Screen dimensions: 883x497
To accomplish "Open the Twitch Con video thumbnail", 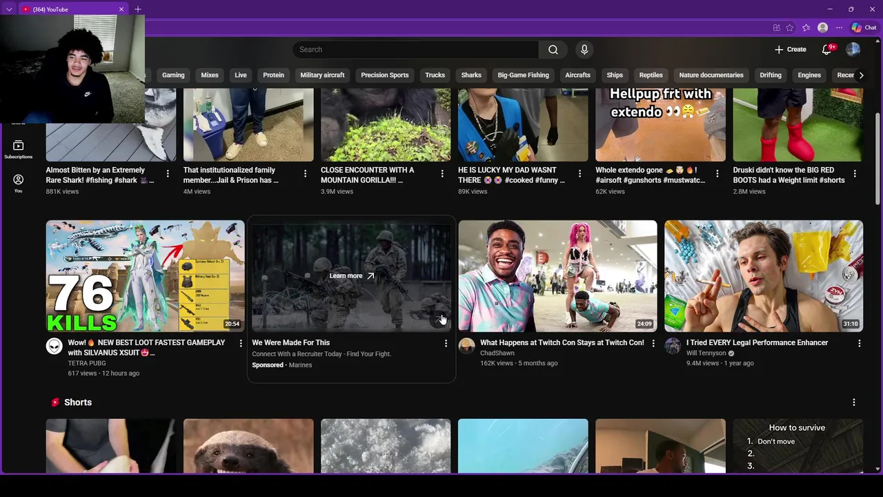I will click(x=557, y=276).
